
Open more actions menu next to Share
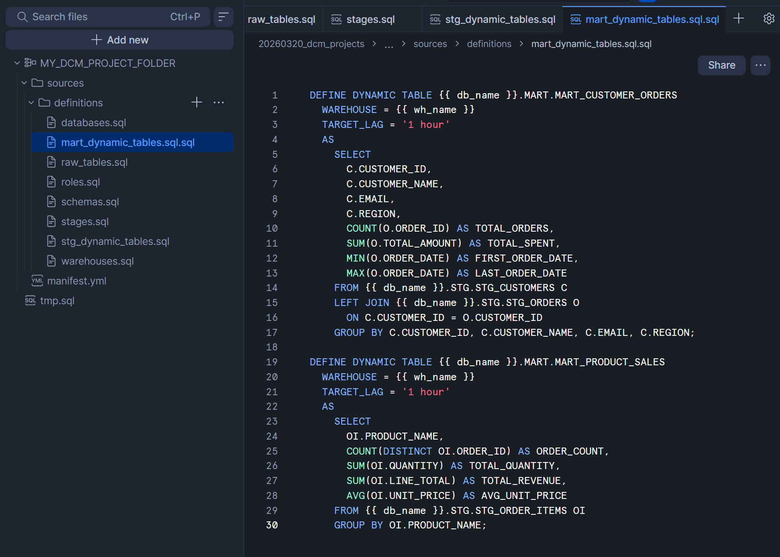[x=760, y=65]
